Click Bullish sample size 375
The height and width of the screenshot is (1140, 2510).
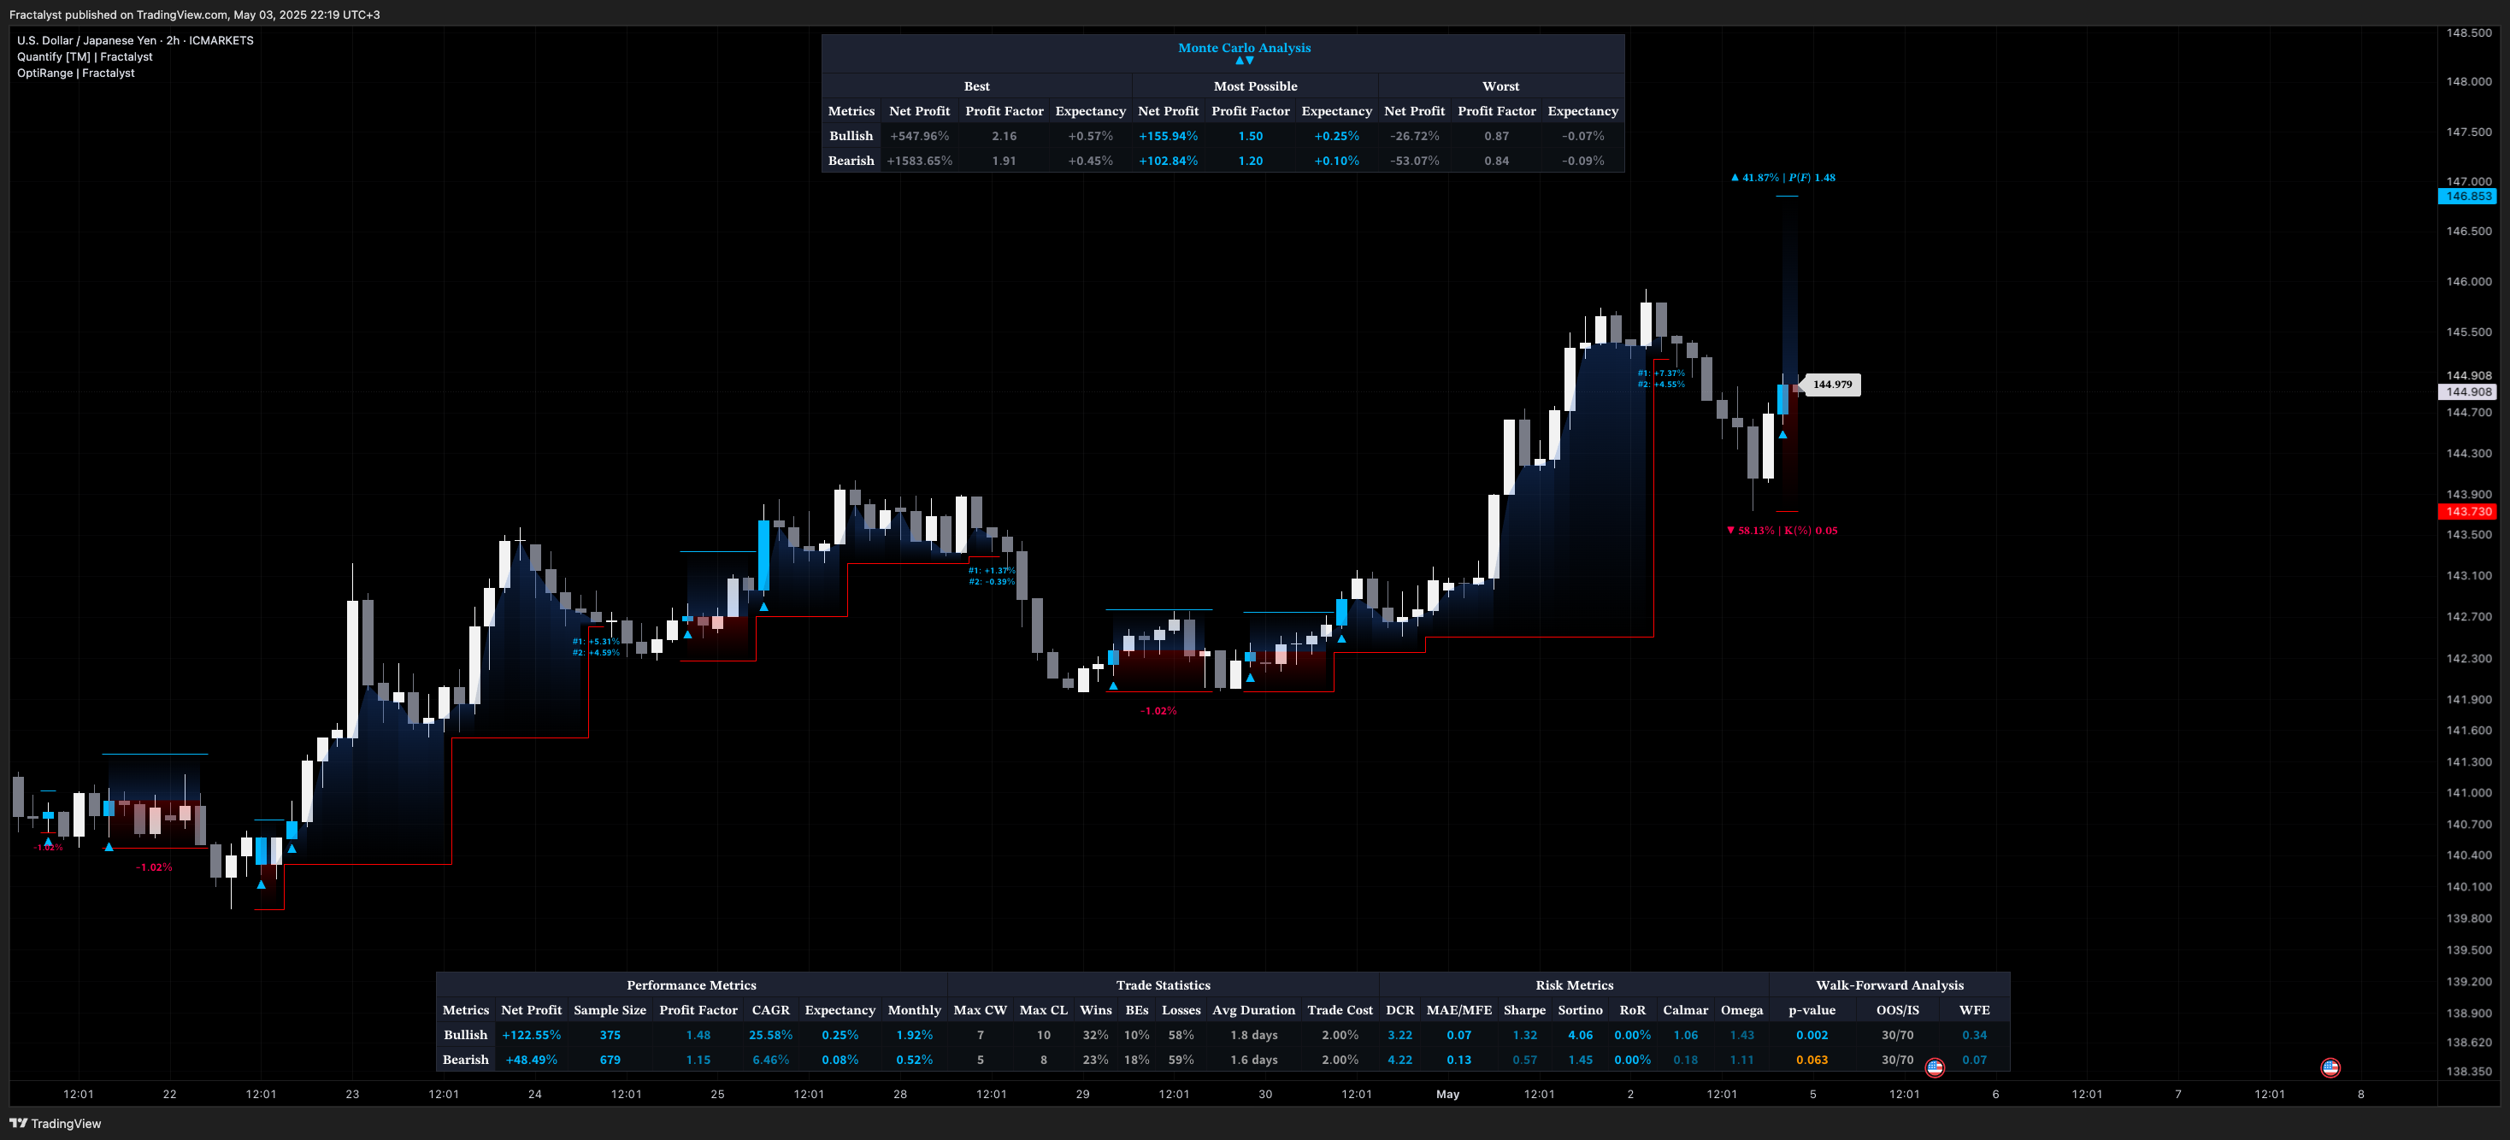coord(610,1036)
